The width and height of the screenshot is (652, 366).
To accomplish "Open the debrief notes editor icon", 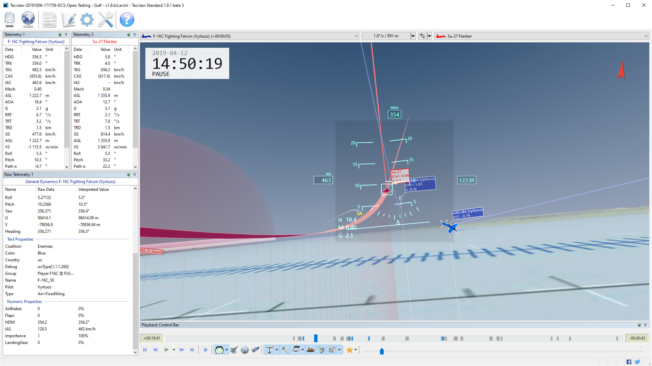I will [x=69, y=20].
